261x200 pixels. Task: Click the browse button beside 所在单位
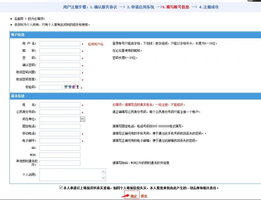click(83, 119)
